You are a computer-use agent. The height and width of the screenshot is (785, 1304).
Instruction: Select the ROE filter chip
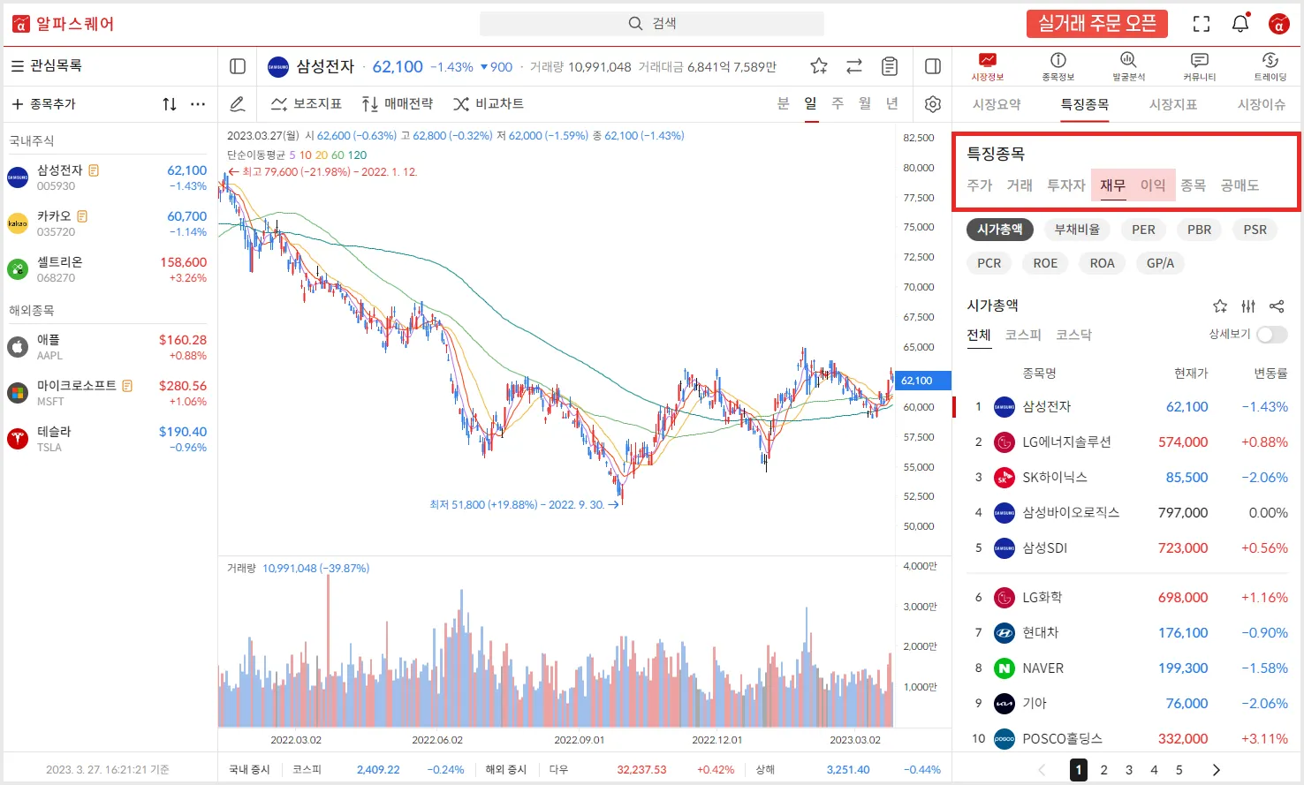(x=1045, y=263)
